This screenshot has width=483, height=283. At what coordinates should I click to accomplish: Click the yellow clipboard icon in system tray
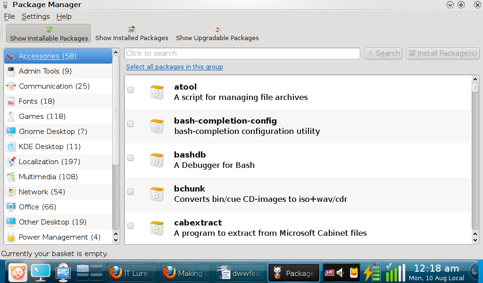[x=354, y=273]
